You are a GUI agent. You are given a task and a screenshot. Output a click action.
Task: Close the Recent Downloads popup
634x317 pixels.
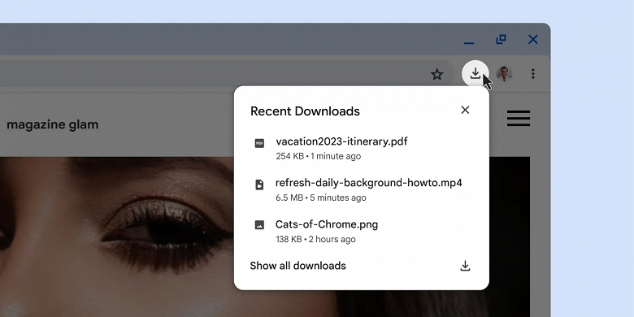pos(465,110)
